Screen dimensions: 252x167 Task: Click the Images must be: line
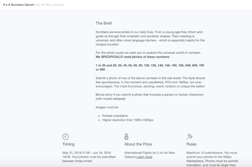point(107,107)
